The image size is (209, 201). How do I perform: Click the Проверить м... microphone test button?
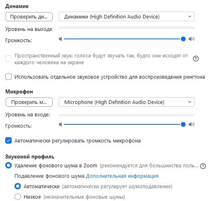(x=29, y=102)
